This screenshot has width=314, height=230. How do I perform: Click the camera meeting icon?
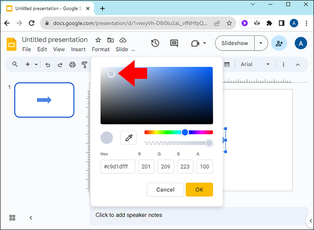(x=195, y=43)
